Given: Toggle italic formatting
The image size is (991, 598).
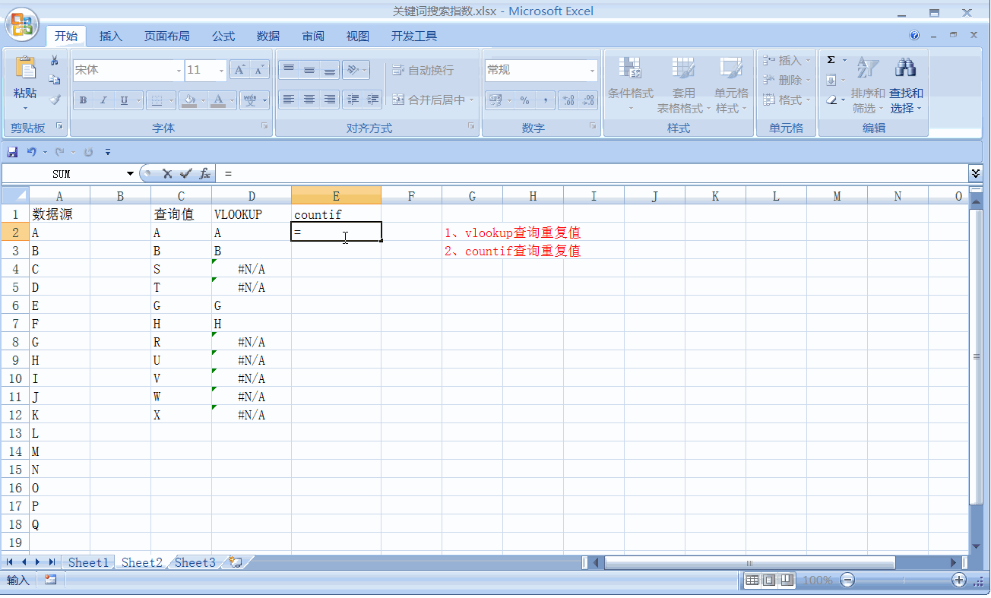Looking at the screenshot, I should click(103, 100).
